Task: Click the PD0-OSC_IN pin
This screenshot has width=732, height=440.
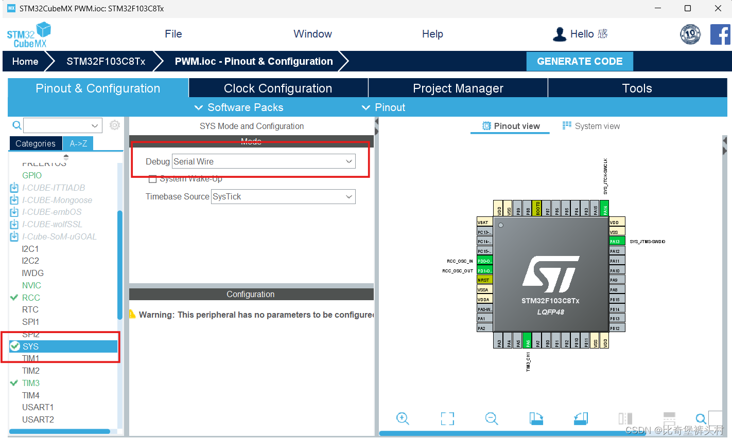Action: point(485,261)
